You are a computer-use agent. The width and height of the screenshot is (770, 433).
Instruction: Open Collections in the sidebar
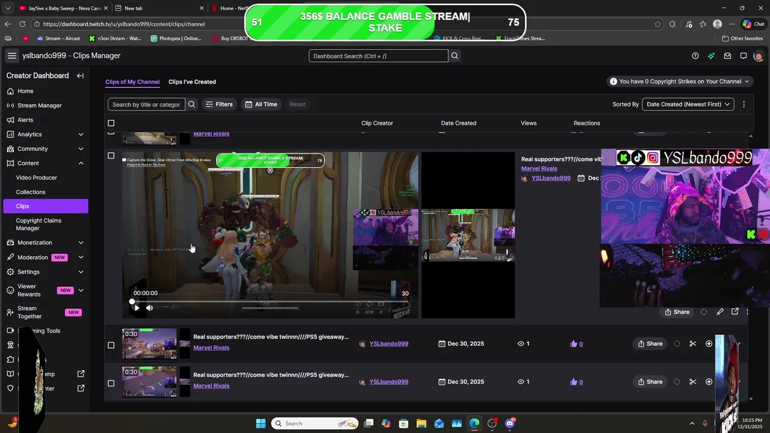click(x=31, y=192)
